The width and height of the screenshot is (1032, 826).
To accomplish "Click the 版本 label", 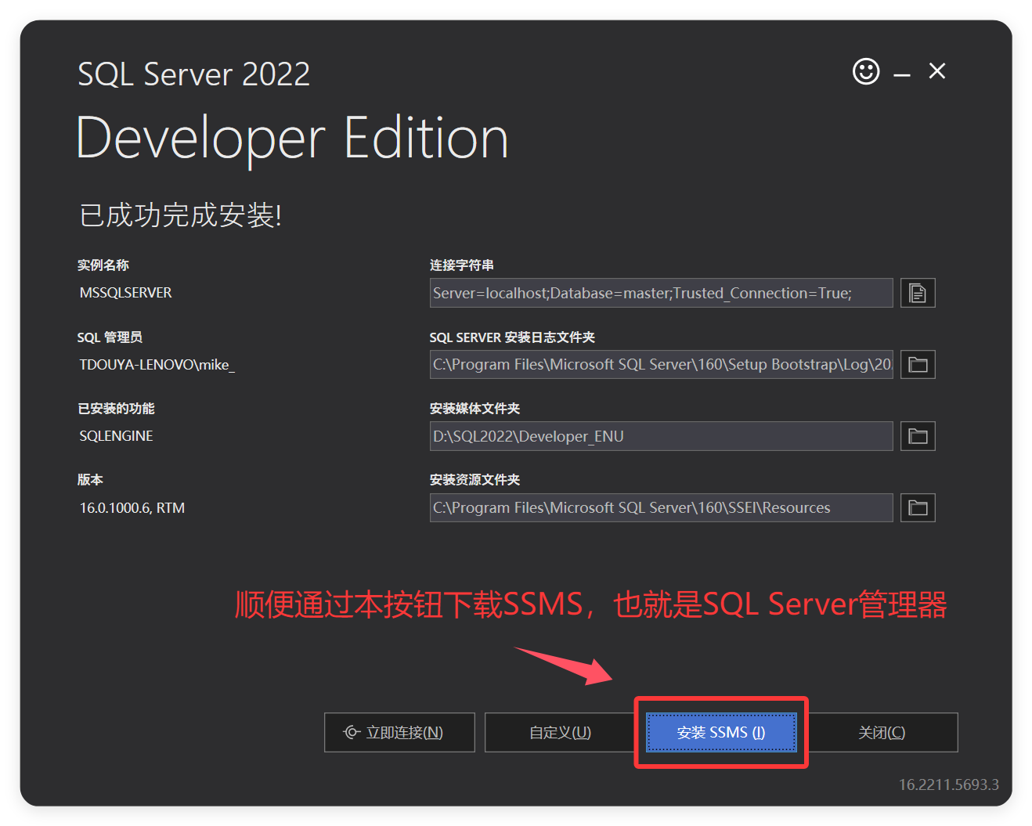I will 90,480.
